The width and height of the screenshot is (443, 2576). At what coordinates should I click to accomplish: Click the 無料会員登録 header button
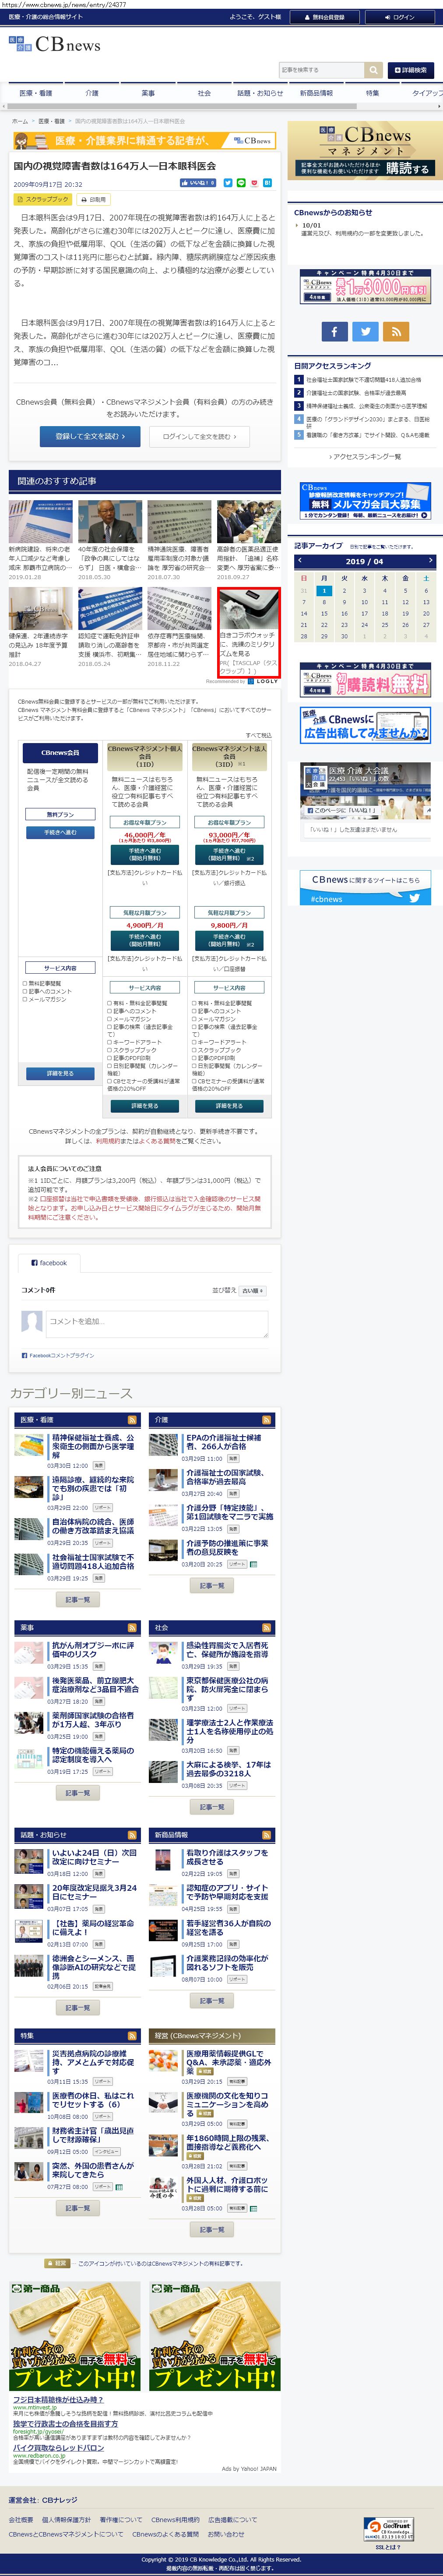pyautogui.click(x=324, y=17)
